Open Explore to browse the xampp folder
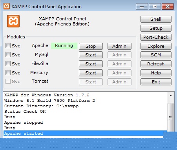The image size is (177, 150). click(x=156, y=46)
